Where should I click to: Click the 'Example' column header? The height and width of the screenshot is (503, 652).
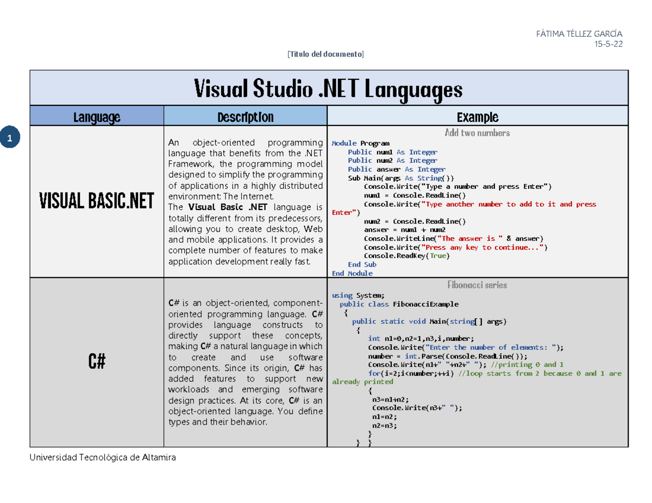pyautogui.click(x=478, y=117)
